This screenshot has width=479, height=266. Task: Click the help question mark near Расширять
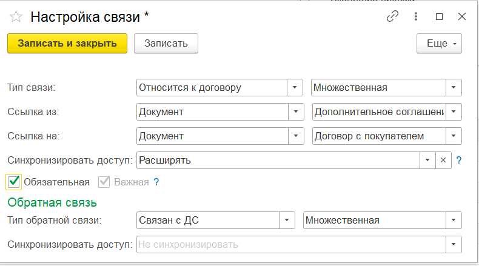click(x=459, y=160)
